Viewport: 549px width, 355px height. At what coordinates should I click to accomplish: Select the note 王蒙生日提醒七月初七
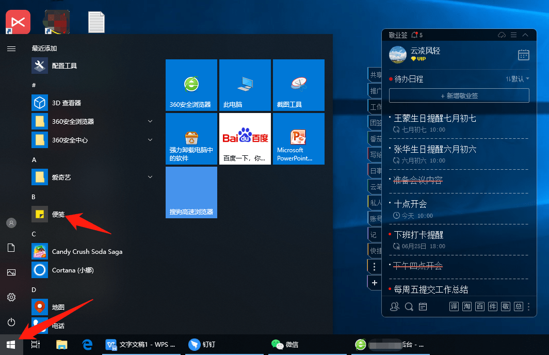(435, 118)
